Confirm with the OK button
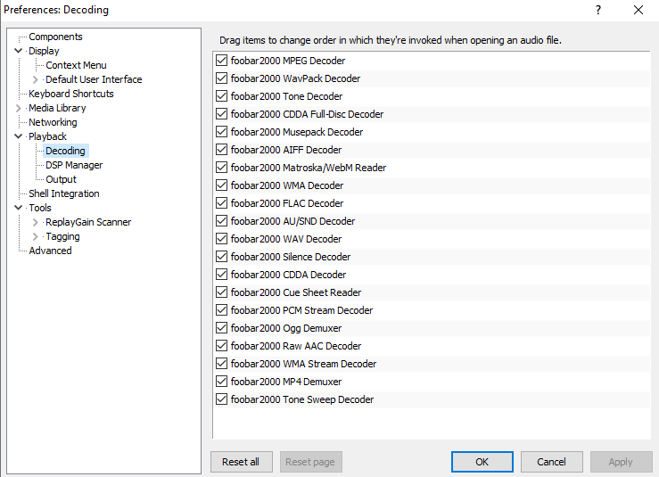Viewport: 659px width, 477px height. pyautogui.click(x=482, y=462)
